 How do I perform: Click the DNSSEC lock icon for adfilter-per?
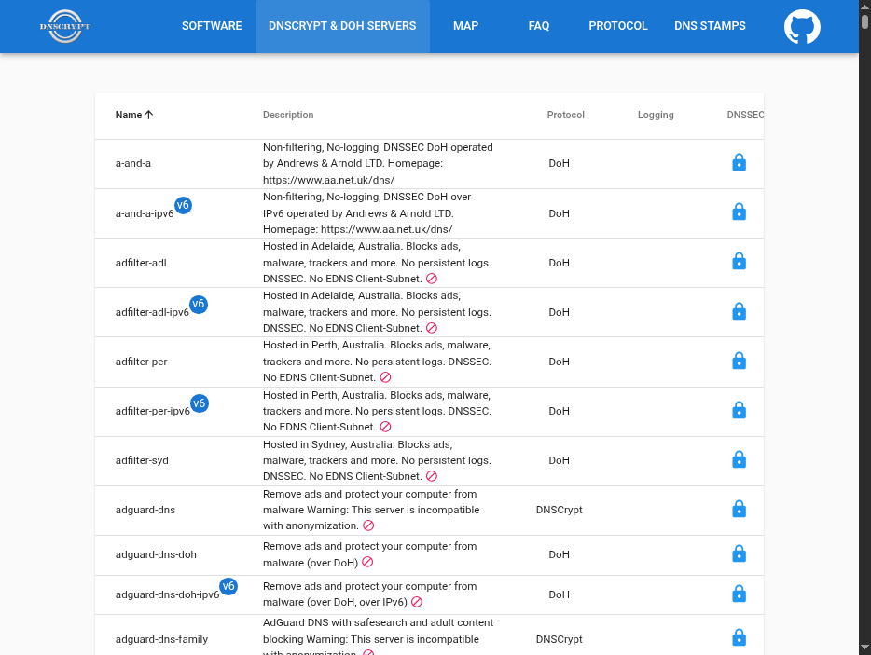point(739,361)
